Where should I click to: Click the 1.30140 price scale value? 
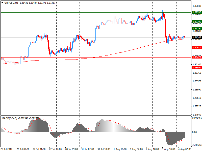point(197,65)
